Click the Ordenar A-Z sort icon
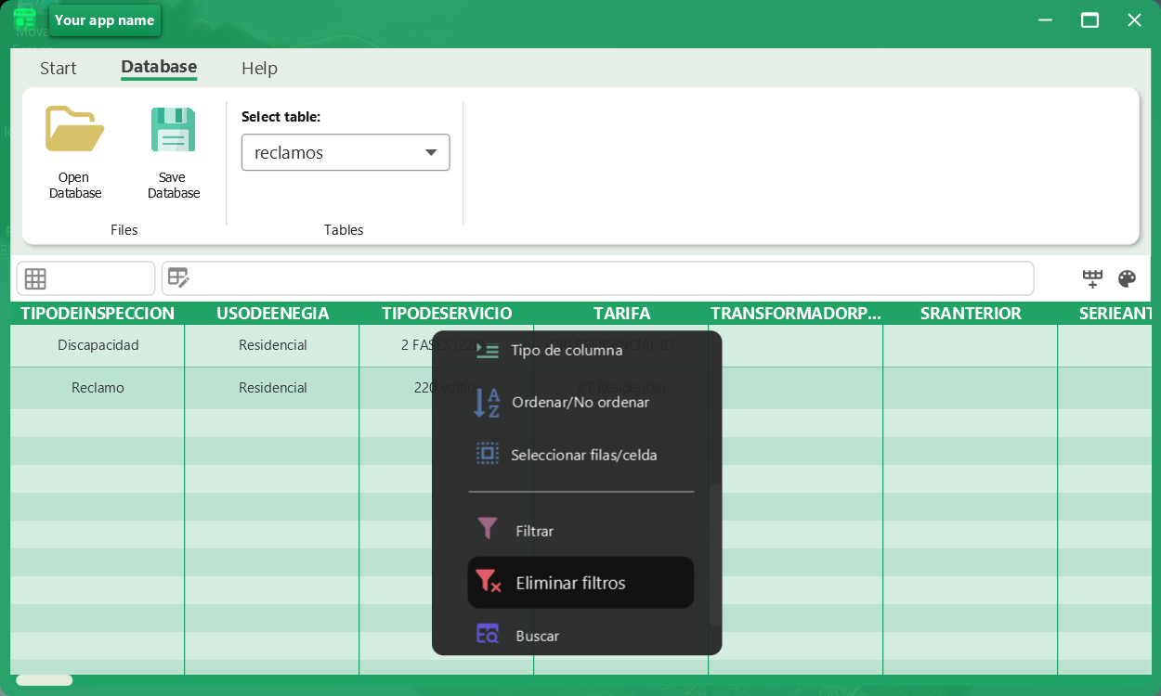Screen dimensions: 1161x696 pyautogui.click(x=488, y=403)
